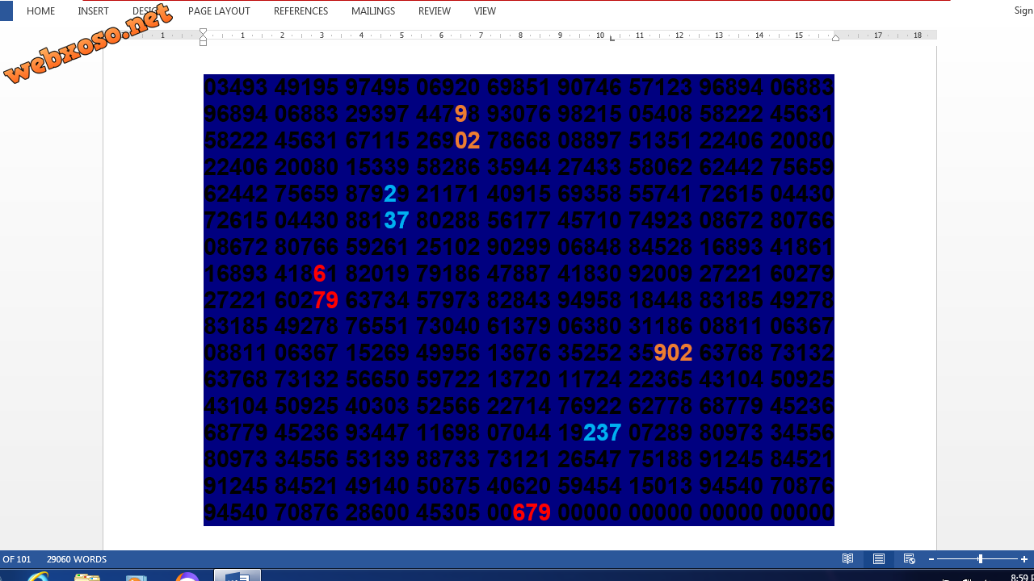Switch to the REFERENCES tab

[x=301, y=11]
